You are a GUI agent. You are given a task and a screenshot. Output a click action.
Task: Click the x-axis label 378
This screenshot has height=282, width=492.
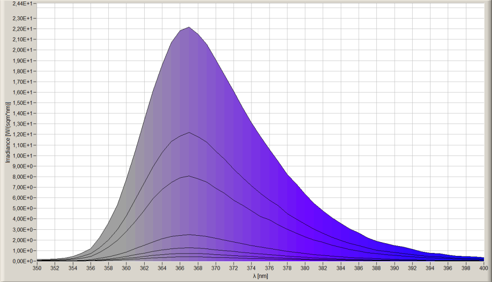pyautogui.click(x=287, y=268)
